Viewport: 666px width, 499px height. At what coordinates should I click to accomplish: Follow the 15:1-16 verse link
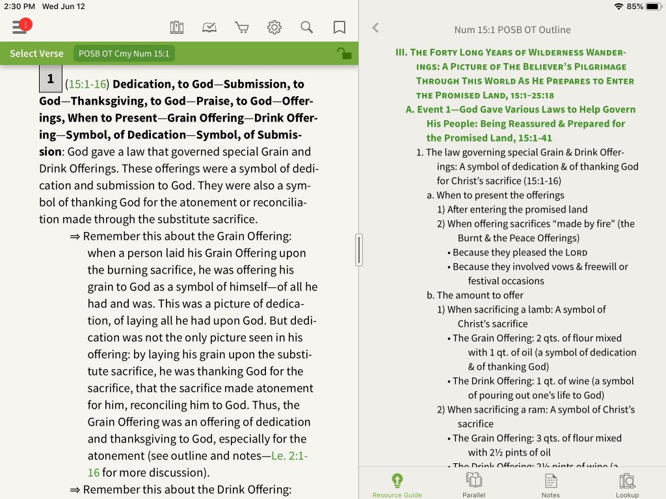pos(88,84)
